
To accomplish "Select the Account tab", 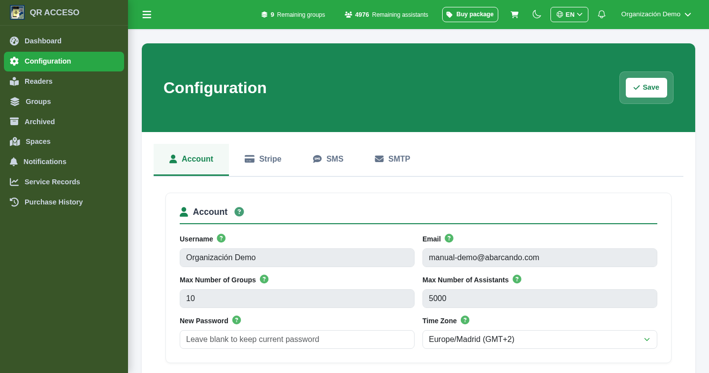I will click(x=191, y=159).
